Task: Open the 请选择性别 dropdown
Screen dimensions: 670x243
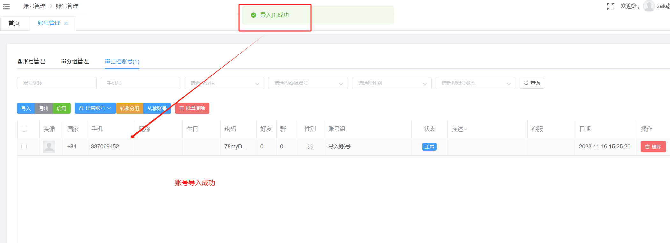Action: click(x=391, y=83)
